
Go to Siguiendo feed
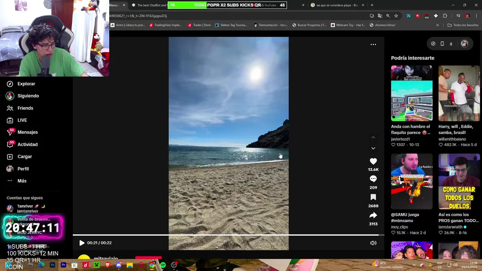click(23, 96)
